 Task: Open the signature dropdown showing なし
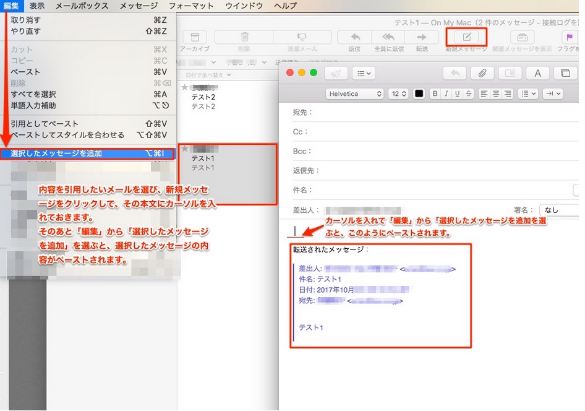pyautogui.click(x=559, y=210)
